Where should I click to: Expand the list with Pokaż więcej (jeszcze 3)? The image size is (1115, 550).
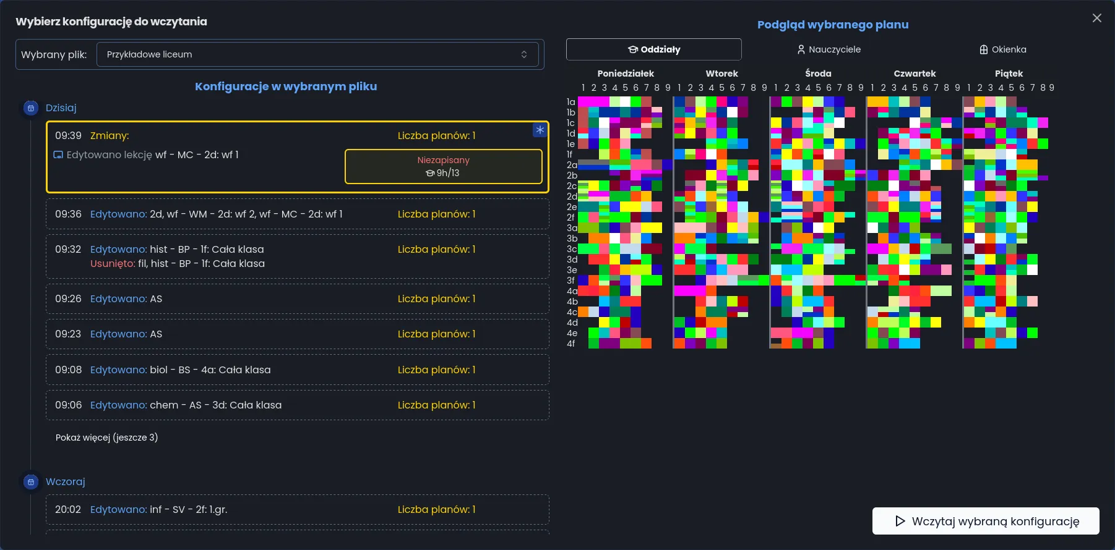(106, 438)
